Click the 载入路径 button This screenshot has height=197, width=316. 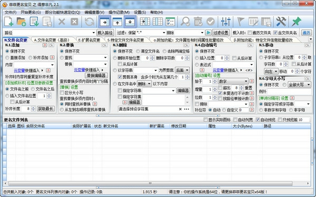[105, 33]
